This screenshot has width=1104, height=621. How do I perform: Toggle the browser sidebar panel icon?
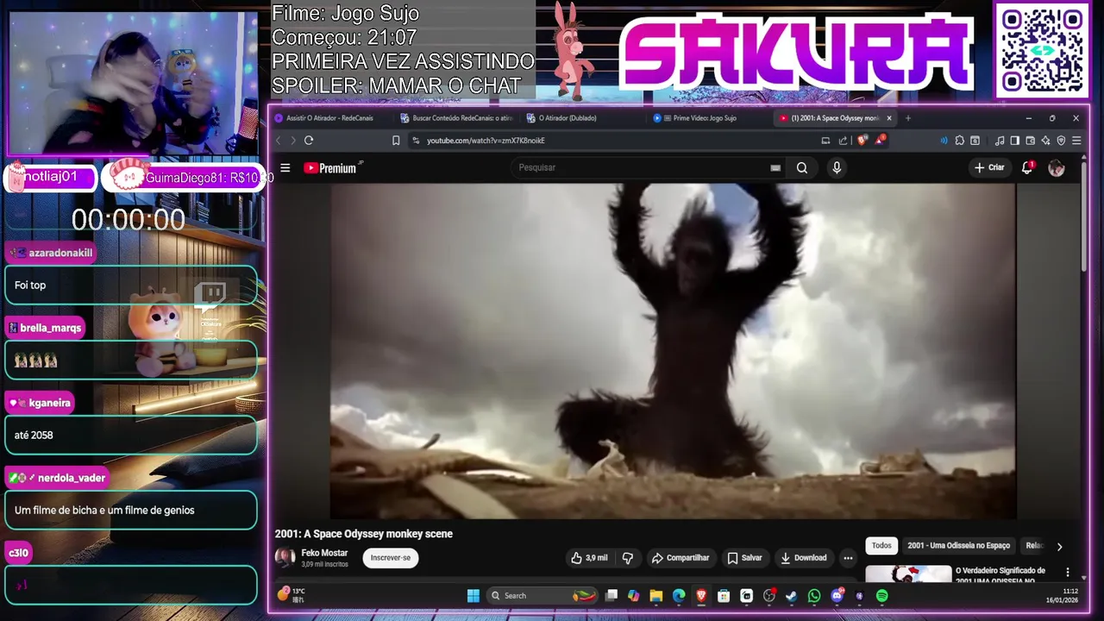[1014, 141]
